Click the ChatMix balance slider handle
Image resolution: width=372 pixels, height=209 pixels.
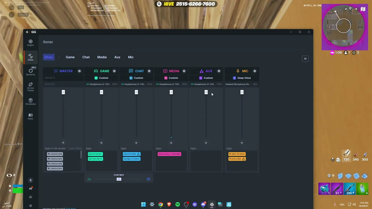pyautogui.click(x=119, y=179)
